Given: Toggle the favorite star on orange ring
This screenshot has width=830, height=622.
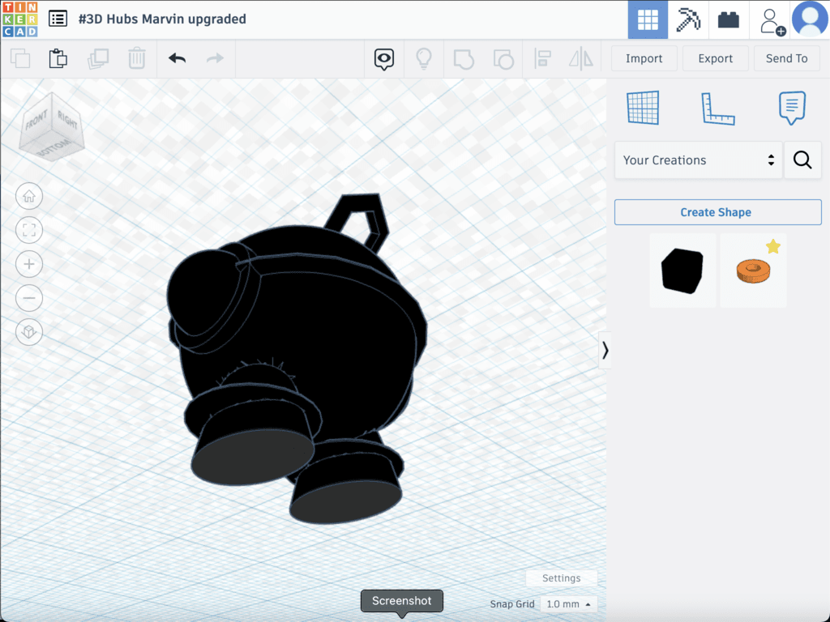Looking at the screenshot, I should click(x=772, y=246).
